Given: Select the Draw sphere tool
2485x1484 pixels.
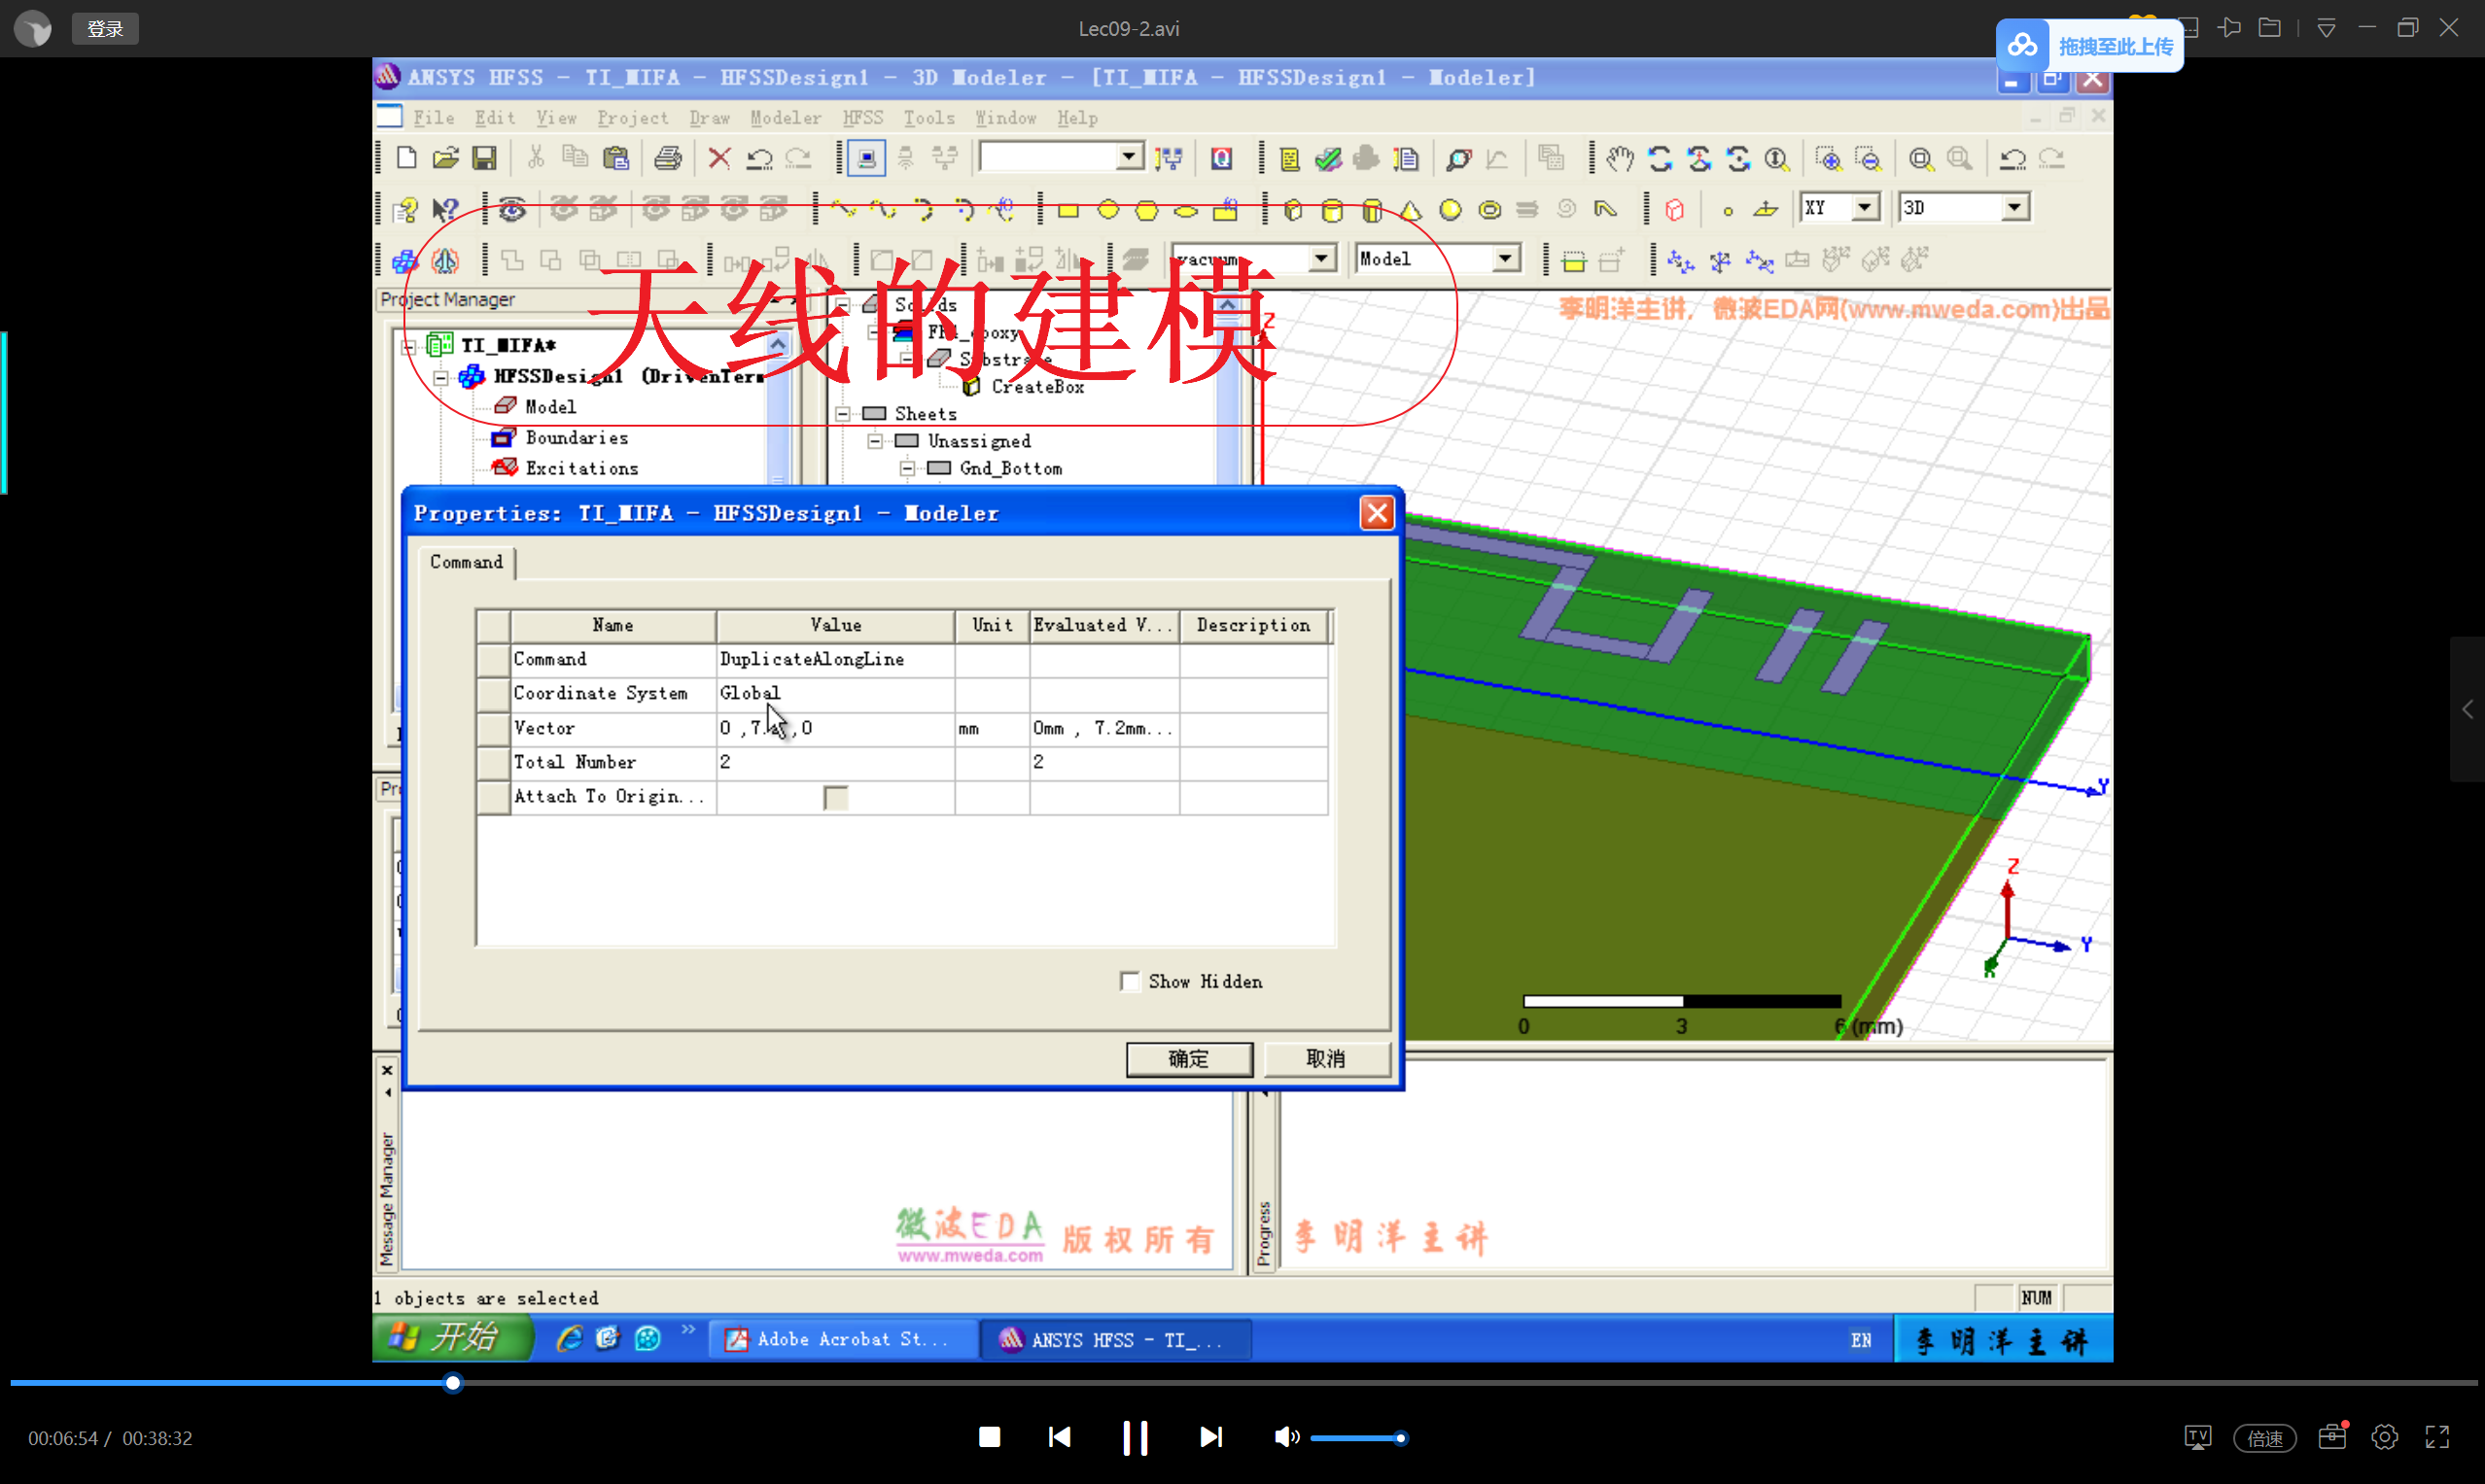Looking at the screenshot, I should click(1450, 210).
